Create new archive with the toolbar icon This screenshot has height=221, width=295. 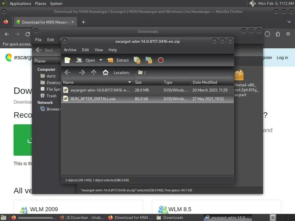67,60
